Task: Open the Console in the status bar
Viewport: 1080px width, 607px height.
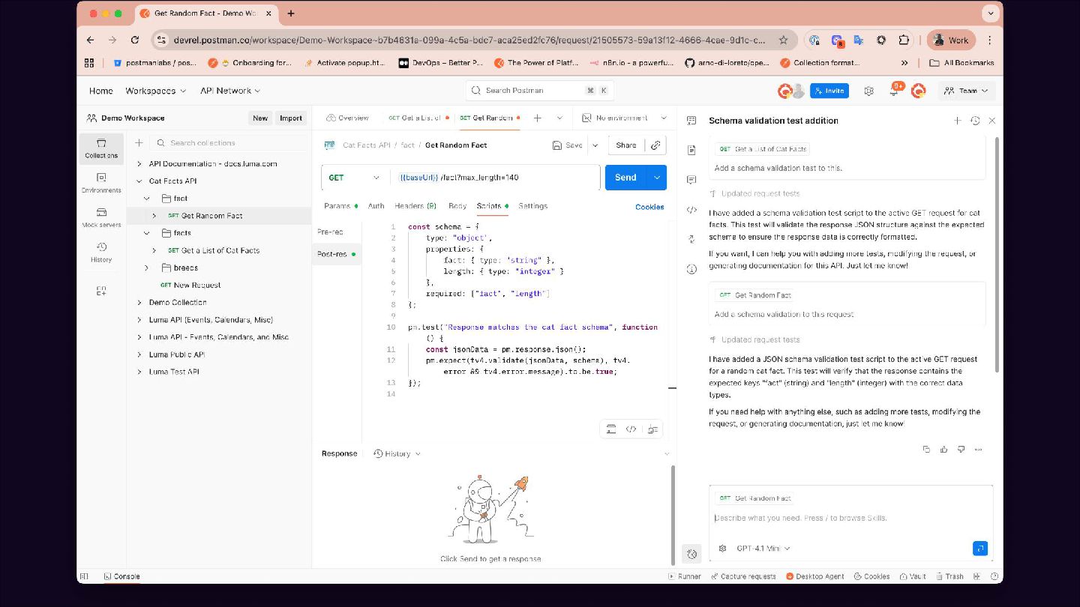Action: [121, 576]
